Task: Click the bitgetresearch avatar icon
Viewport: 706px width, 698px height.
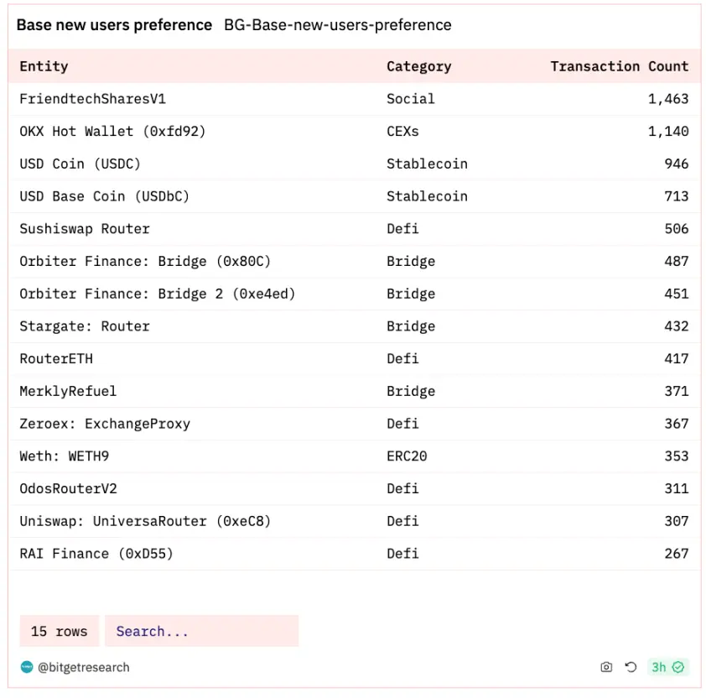Action: (27, 667)
